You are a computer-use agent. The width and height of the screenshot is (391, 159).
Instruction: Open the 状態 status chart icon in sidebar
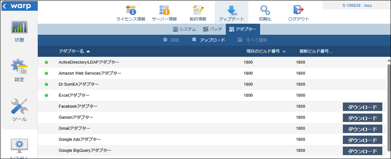pos(19,27)
